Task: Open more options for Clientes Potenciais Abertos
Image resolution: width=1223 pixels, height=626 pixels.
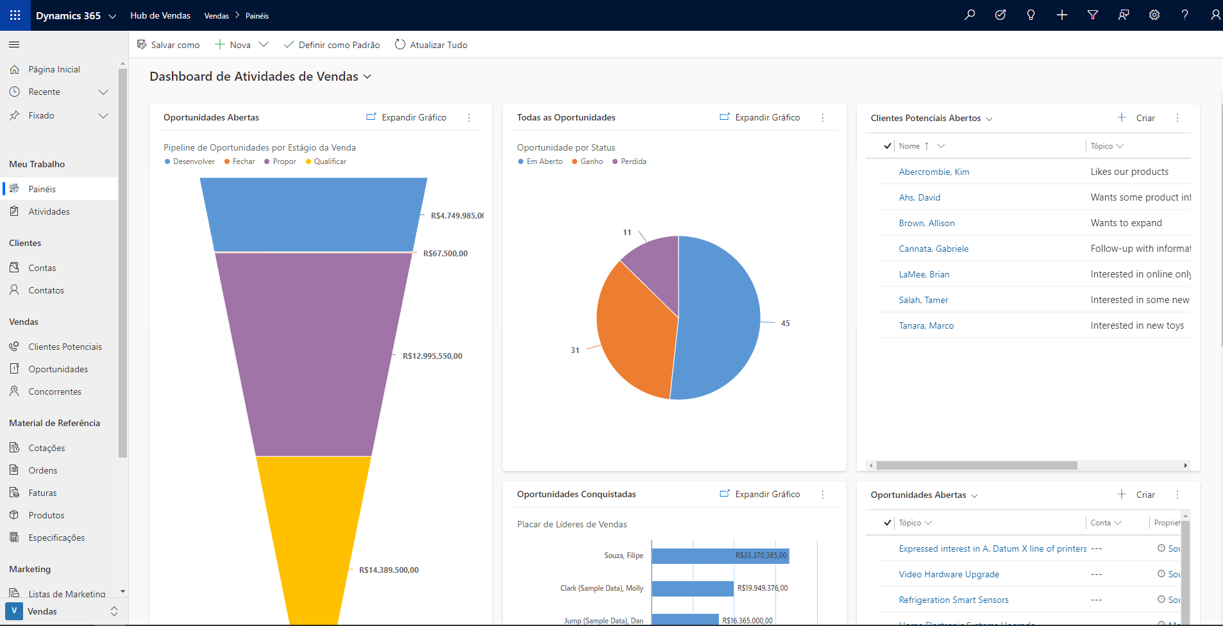Action: point(1177,118)
